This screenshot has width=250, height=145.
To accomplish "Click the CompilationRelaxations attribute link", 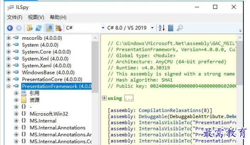I will tap(170, 110).
